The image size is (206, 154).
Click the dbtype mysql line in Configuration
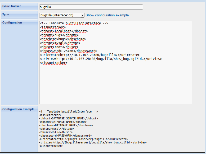(x=60, y=43)
